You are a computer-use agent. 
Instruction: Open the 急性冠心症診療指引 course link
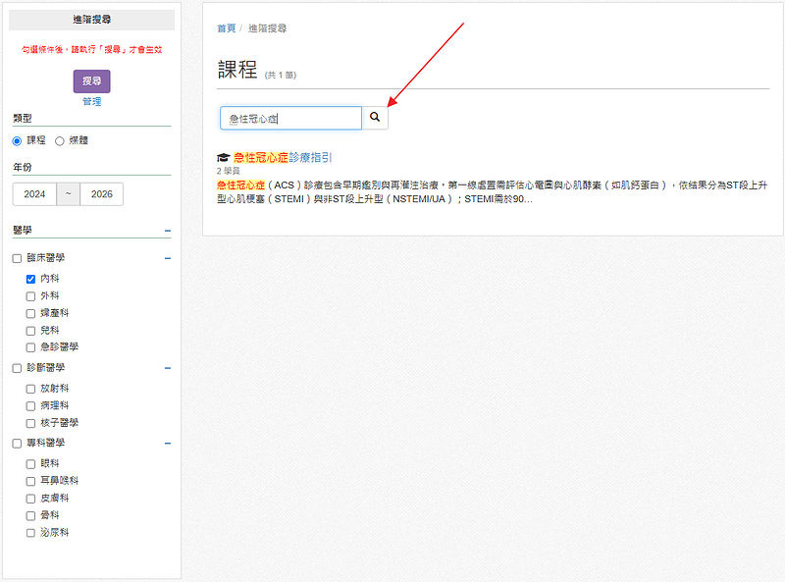coord(283,158)
